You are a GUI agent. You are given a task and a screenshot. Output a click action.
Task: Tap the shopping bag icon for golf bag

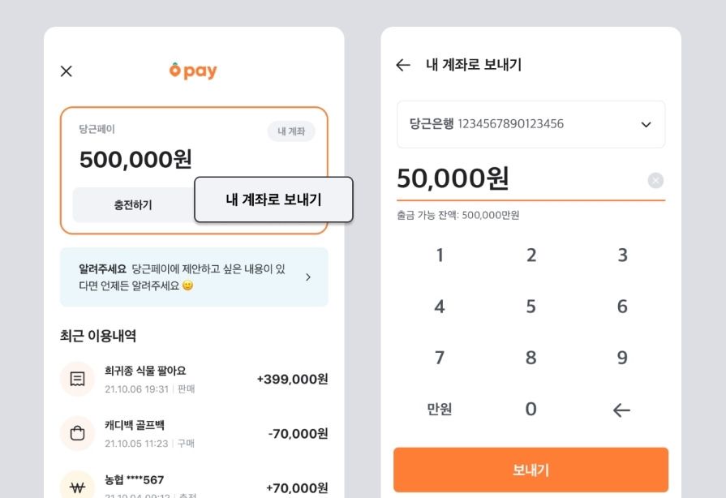[78, 433]
